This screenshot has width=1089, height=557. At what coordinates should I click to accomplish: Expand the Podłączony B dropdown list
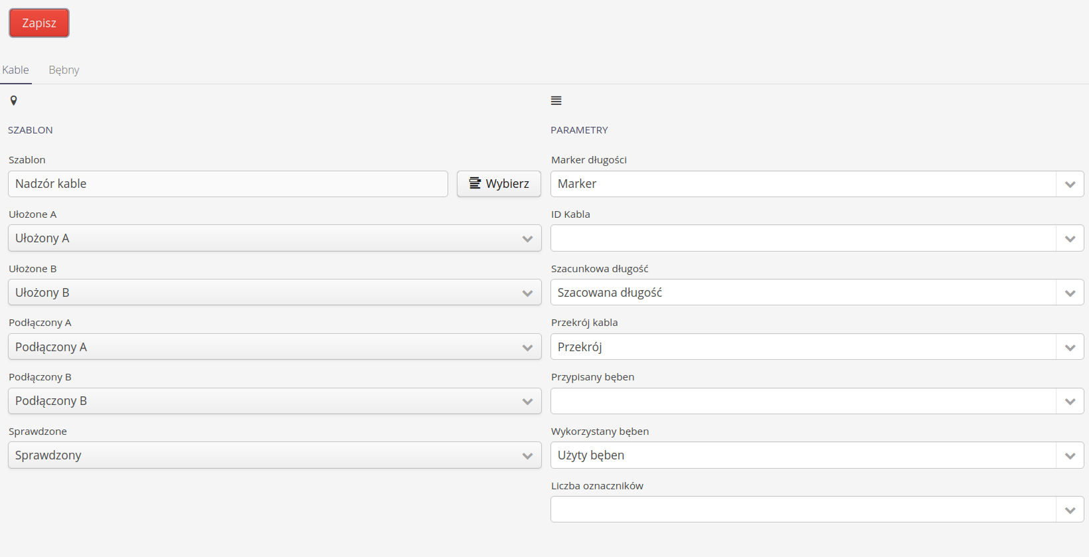tap(274, 401)
